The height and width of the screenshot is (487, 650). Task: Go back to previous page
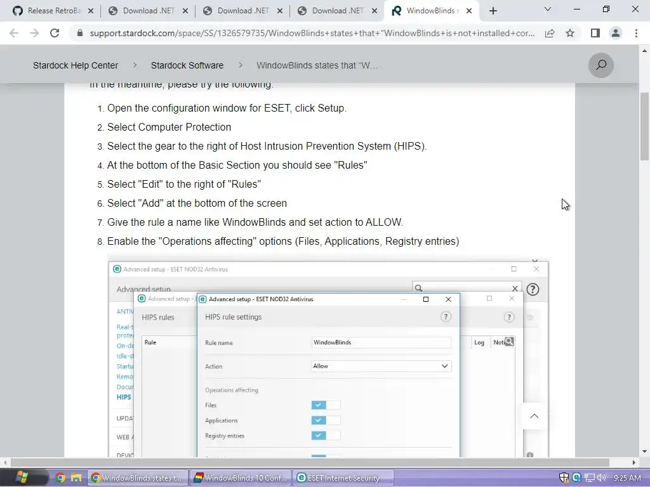point(14,33)
